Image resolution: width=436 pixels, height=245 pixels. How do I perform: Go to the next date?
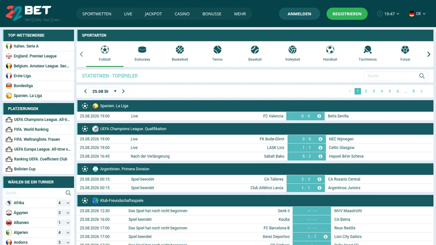[x=123, y=91]
